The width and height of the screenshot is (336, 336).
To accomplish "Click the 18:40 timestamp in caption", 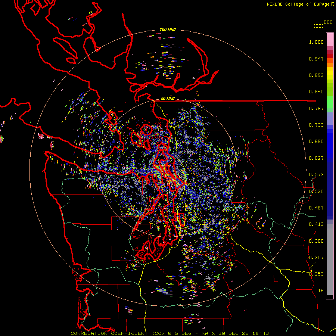I will [x=261, y=333].
